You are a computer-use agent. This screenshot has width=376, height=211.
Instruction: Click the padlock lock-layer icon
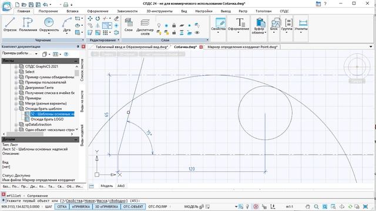(174, 25)
